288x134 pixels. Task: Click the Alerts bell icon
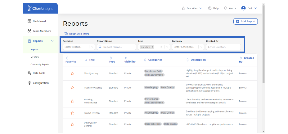(x=226, y=8)
